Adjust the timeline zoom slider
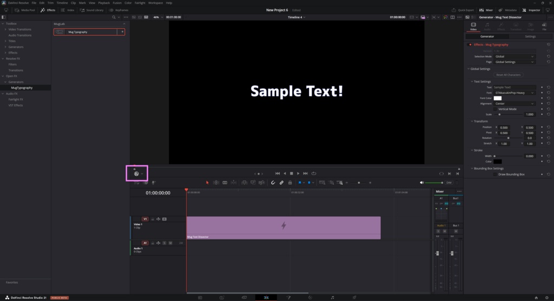 359,183
